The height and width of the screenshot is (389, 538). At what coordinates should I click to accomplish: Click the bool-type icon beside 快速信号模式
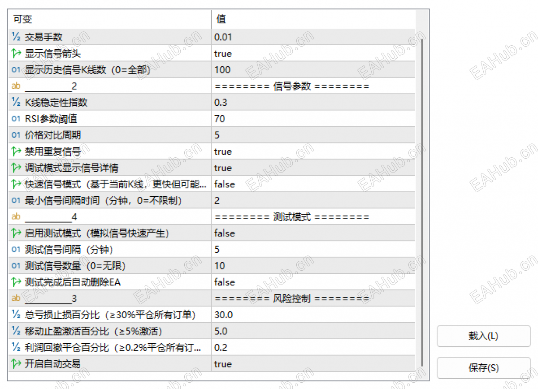coord(16,184)
